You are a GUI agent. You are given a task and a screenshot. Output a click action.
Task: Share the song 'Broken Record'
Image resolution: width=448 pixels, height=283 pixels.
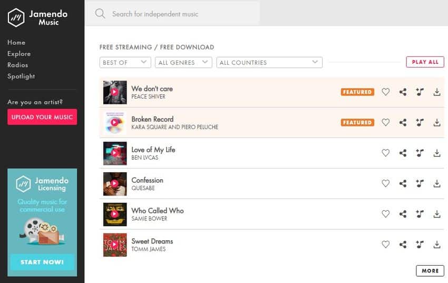(x=403, y=123)
